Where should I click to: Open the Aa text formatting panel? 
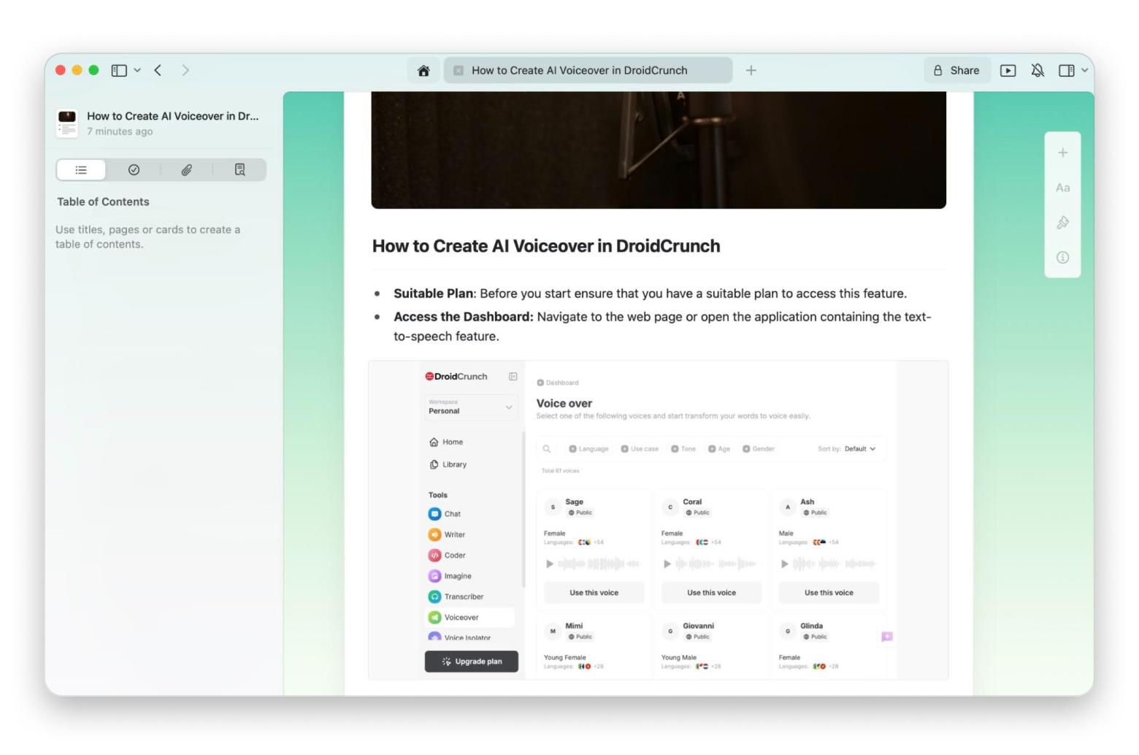pyautogui.click(x=1062, y=188)
